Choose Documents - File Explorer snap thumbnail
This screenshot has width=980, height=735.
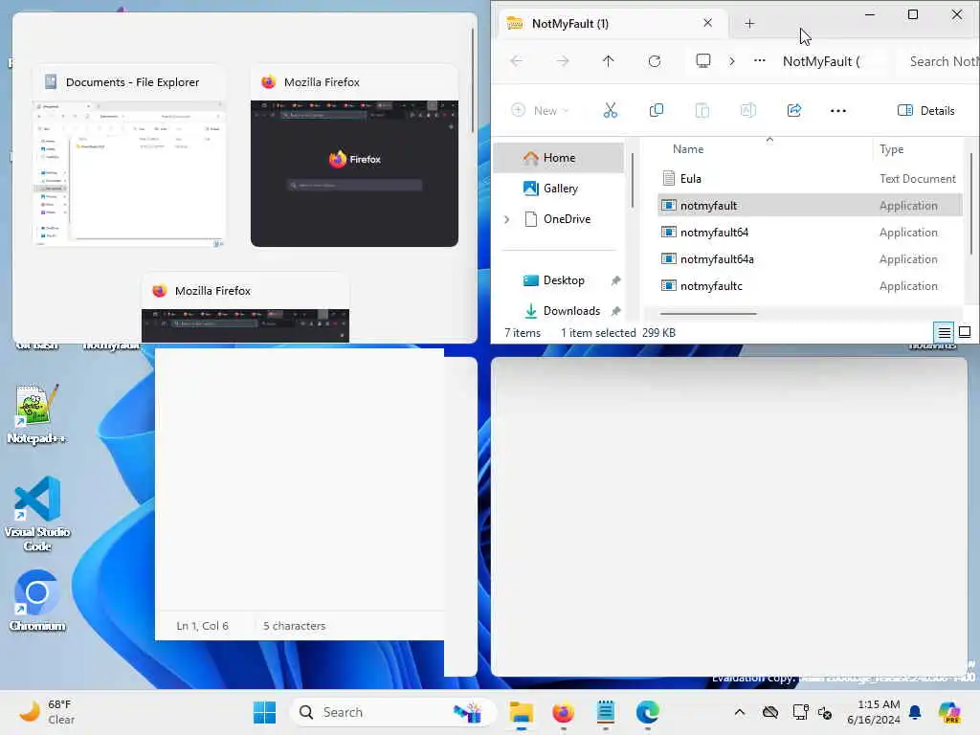tap(130, 156)
